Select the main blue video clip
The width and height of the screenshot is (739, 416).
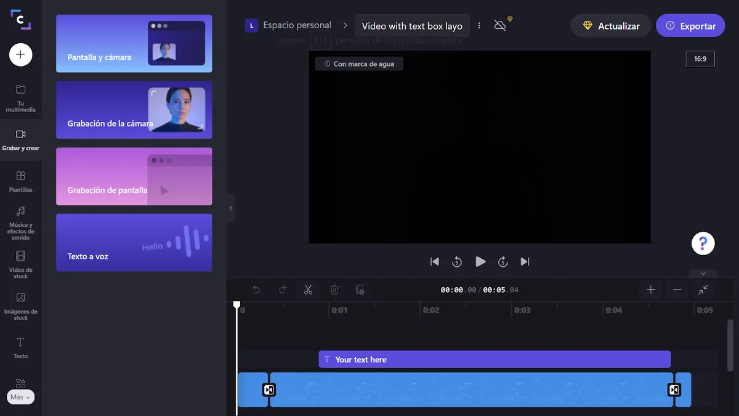pos(472,389)
